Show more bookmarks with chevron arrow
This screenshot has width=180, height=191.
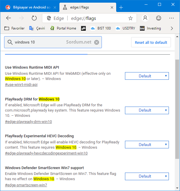click(x=172, y=28)
